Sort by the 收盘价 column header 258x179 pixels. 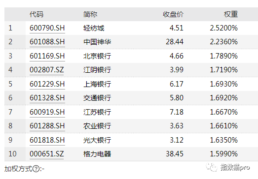(173, 14)
